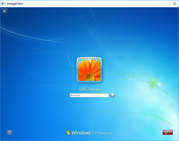Focus the Password input field
The height and width of the screenshot is (141, 179).
coord(89,95)
